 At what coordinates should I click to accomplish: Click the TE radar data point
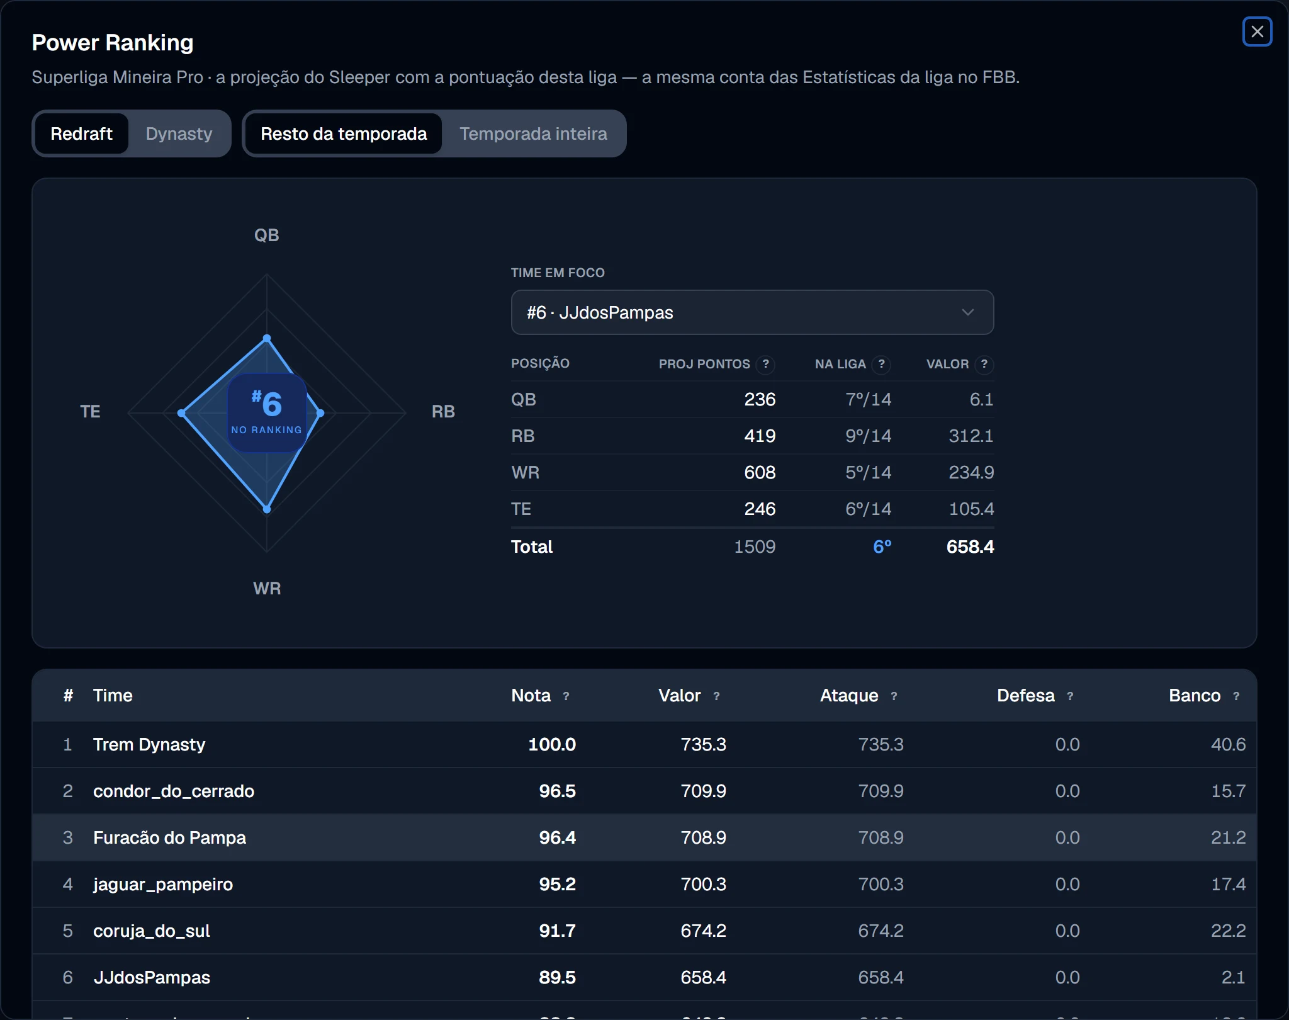181,413
